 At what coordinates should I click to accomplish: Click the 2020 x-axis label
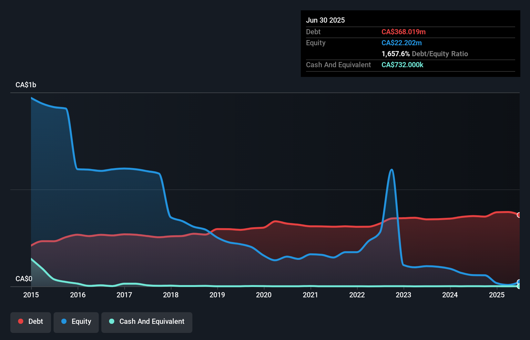pyautogui.click(x=264, y=295)
